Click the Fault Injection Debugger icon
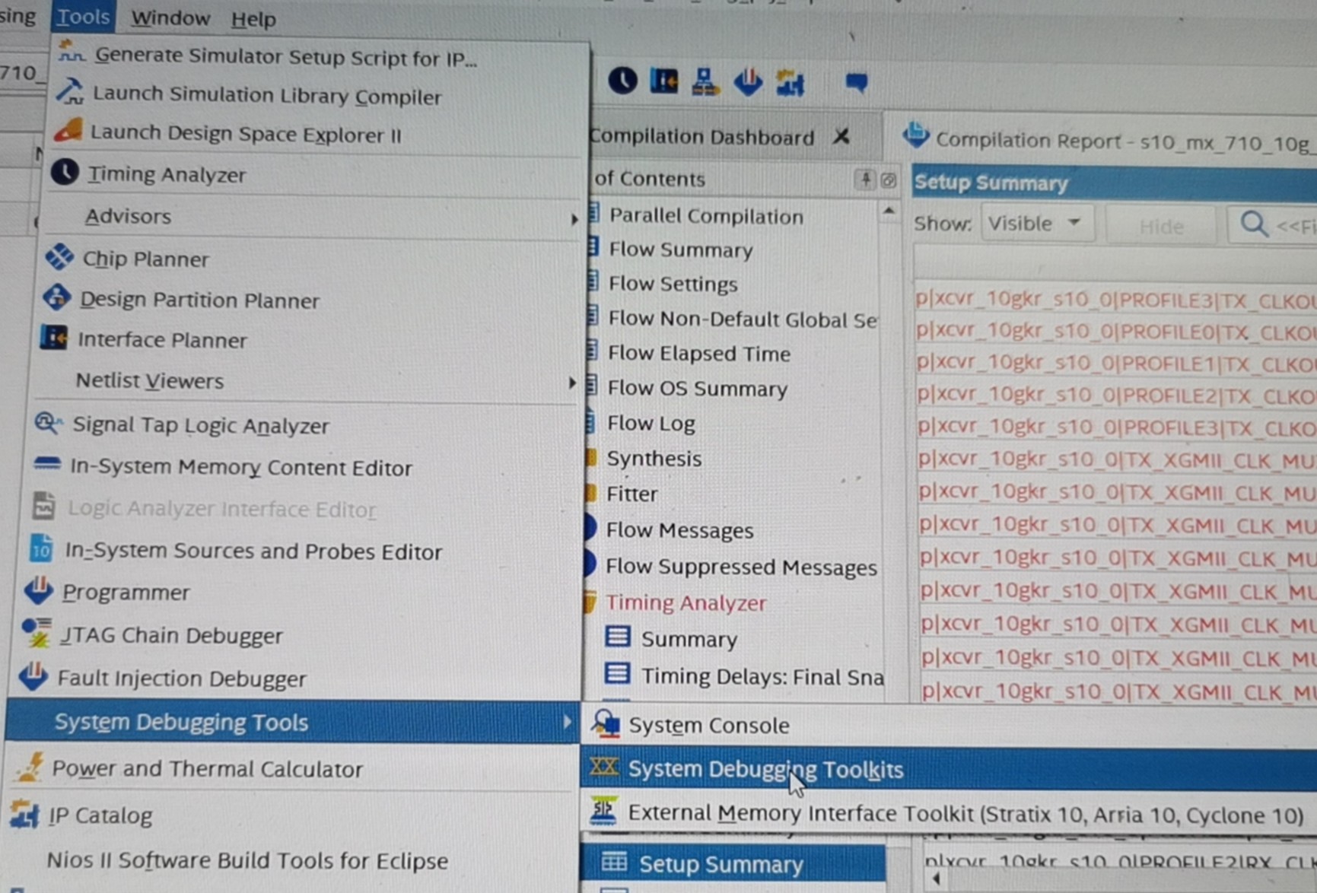 pyautogui.click(x=33, y=675)
